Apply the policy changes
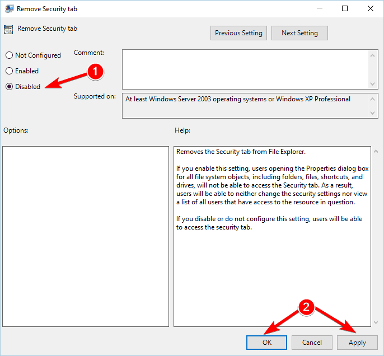Screen dimensions: 384x356 357,343
